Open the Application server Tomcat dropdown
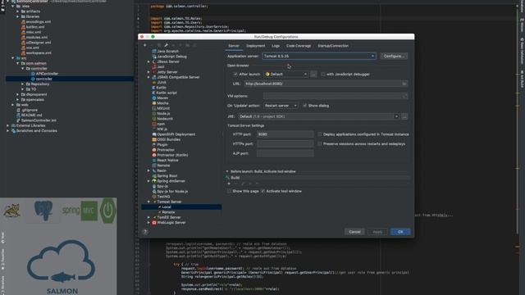Image resolution: width=525 pixels, height=295 pixels. 319,57
